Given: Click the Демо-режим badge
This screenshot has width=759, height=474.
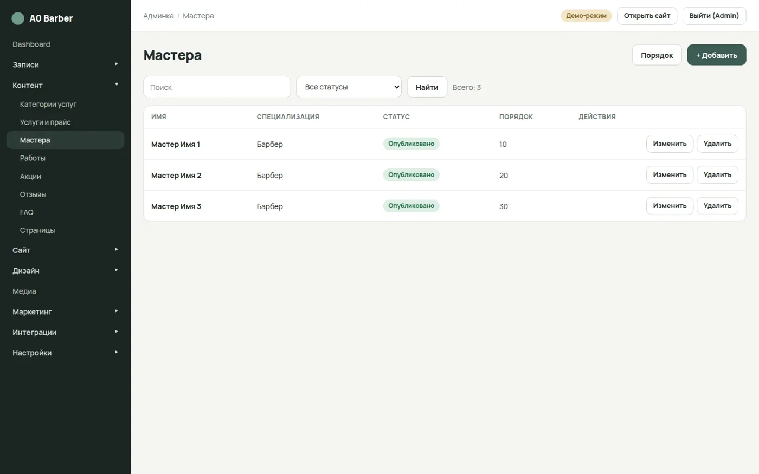Looking at the screenshot, I should point(586,16).
